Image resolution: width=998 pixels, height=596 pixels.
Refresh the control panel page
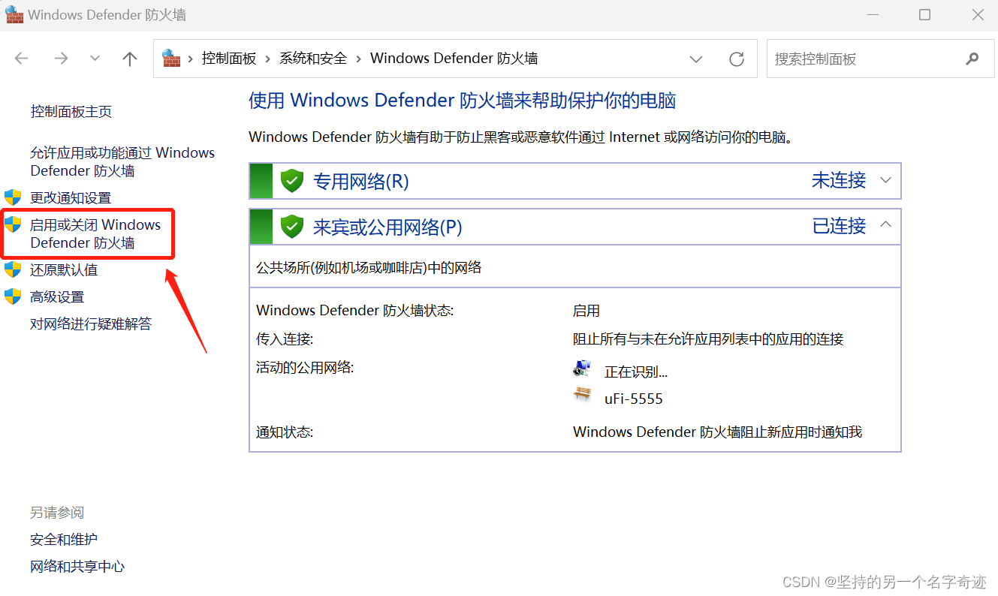click(737, 59)
